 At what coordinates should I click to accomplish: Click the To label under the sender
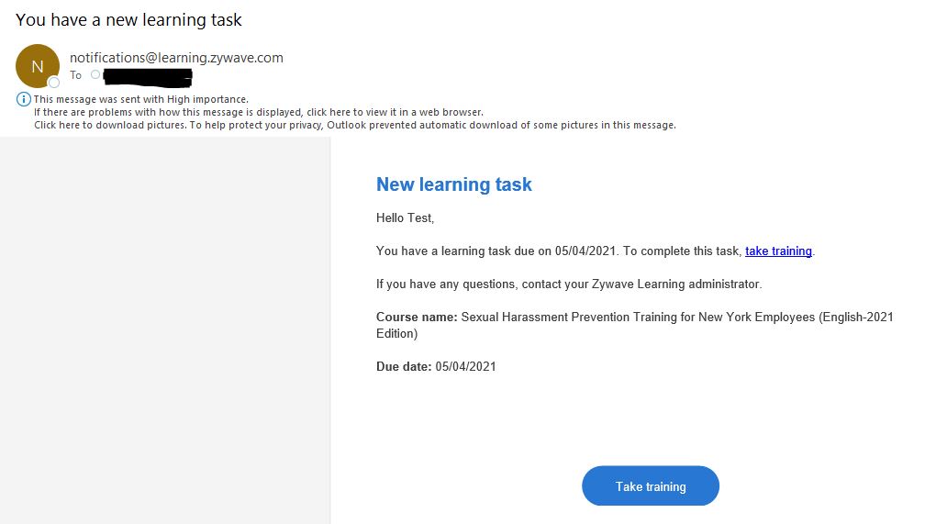coord(75,75)
